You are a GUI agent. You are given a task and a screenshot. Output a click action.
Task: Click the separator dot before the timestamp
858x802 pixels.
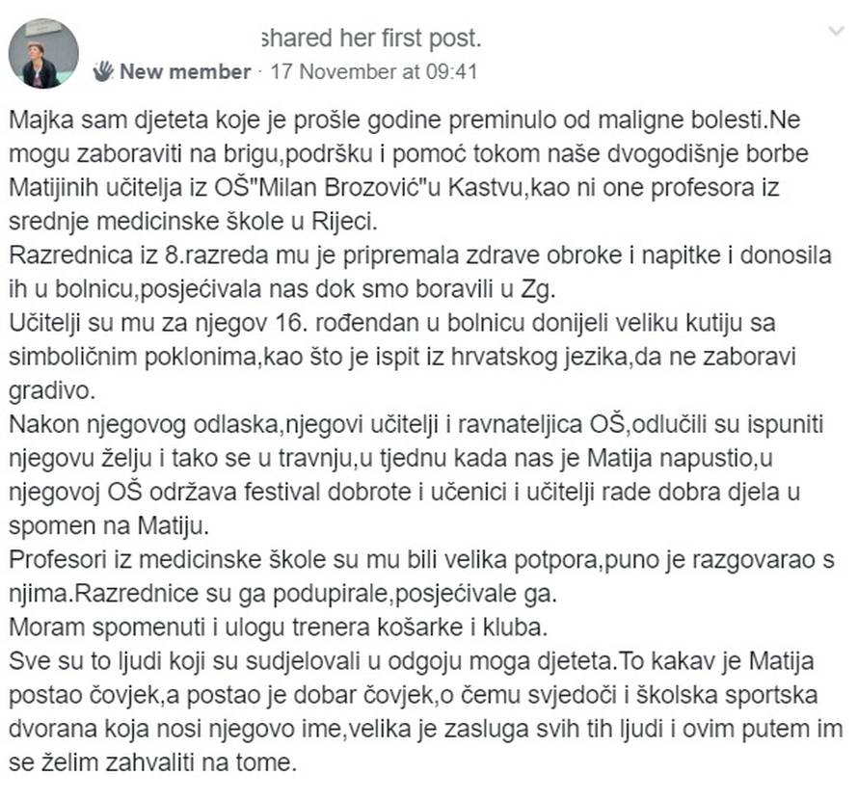[x=258, y=71]
